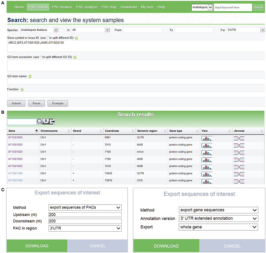Click help icon beside Gene symbol or locus ID
This screenshot has height=253, width=266.
[76, 38]
